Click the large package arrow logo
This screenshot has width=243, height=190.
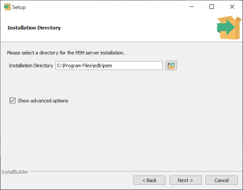229,28
